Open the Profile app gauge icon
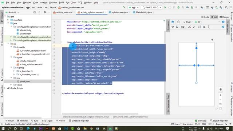 [187, 7]
